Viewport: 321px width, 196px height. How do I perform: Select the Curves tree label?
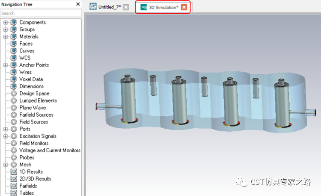(27, 51)
